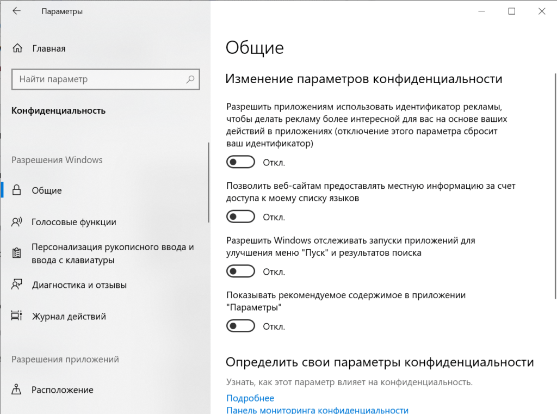Select the lock icon next to Общие
Screen dimensions: 557x414
(x=17, y=190)
